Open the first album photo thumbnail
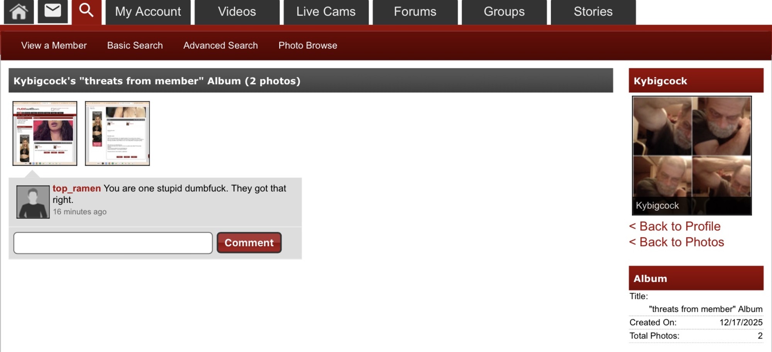 click(x=45, y=134)
